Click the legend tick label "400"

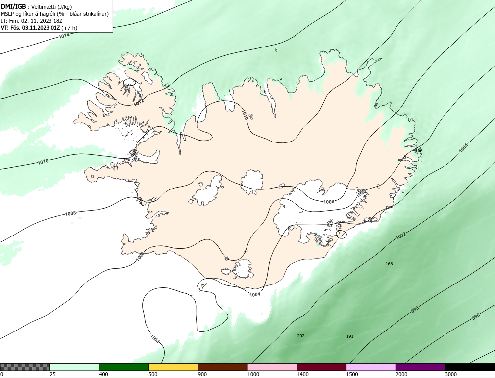click(x=103, y=374)
